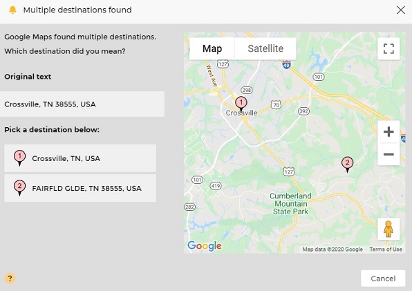Open the yellow help question mark
This screenshot has height=291, width=412.
pos(10,278)
